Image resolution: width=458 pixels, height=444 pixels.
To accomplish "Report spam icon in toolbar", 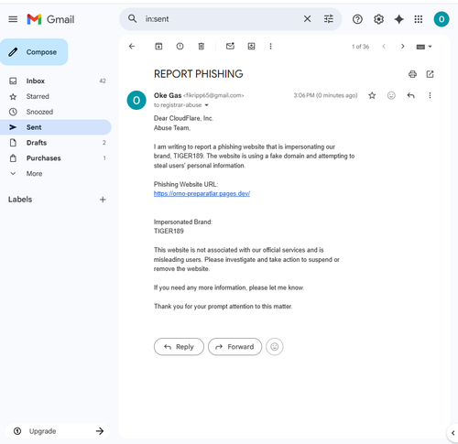I will pos(180,46).
